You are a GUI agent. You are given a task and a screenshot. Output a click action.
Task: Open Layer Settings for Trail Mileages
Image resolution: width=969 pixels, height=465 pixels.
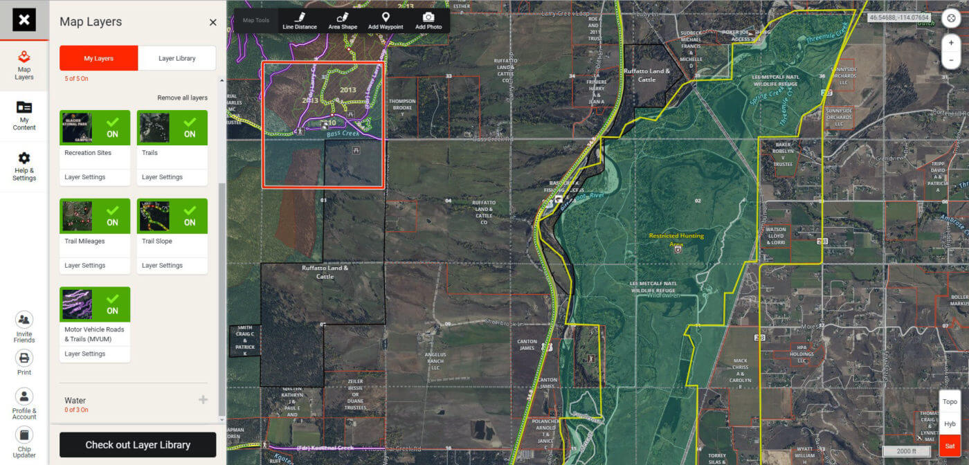pyautogui.click(x=85, y=265)
